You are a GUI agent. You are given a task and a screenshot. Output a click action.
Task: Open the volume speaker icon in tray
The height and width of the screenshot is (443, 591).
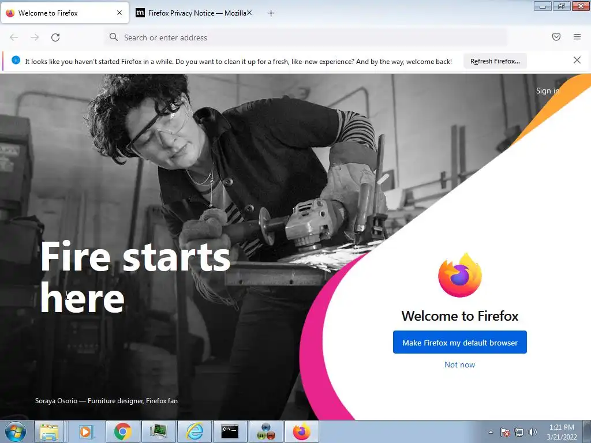532,432
